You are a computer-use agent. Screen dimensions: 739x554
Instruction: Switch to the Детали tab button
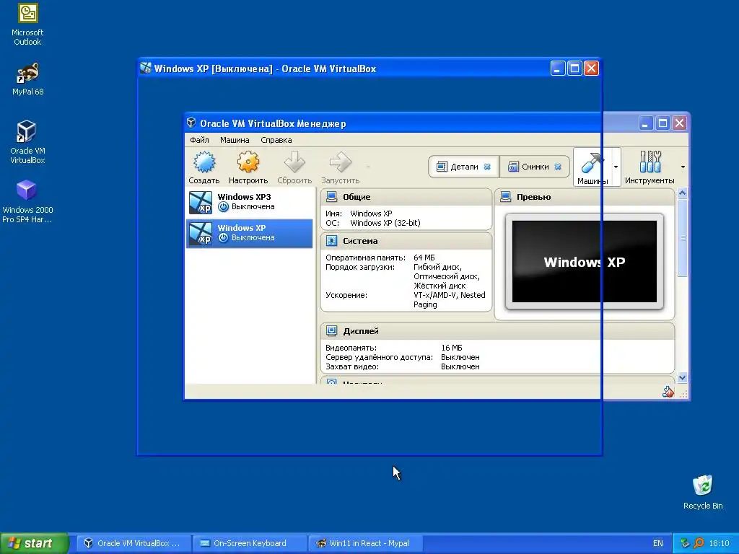coord(464,167)
